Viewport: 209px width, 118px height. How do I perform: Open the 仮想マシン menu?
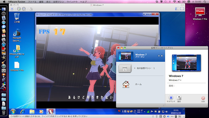59,2
